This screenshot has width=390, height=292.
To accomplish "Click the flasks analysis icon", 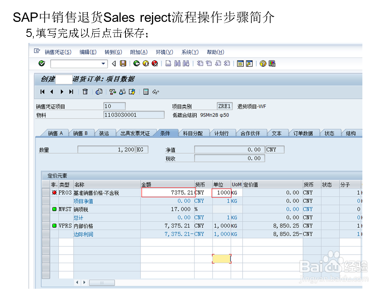I will [122, 92].
